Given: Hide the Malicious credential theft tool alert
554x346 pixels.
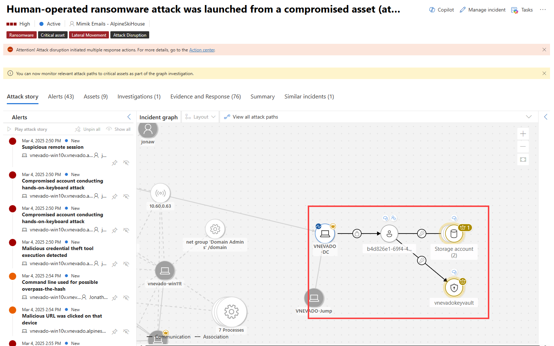Looking at the screenshot, I should pyautogui.click(x=126, y=264).
